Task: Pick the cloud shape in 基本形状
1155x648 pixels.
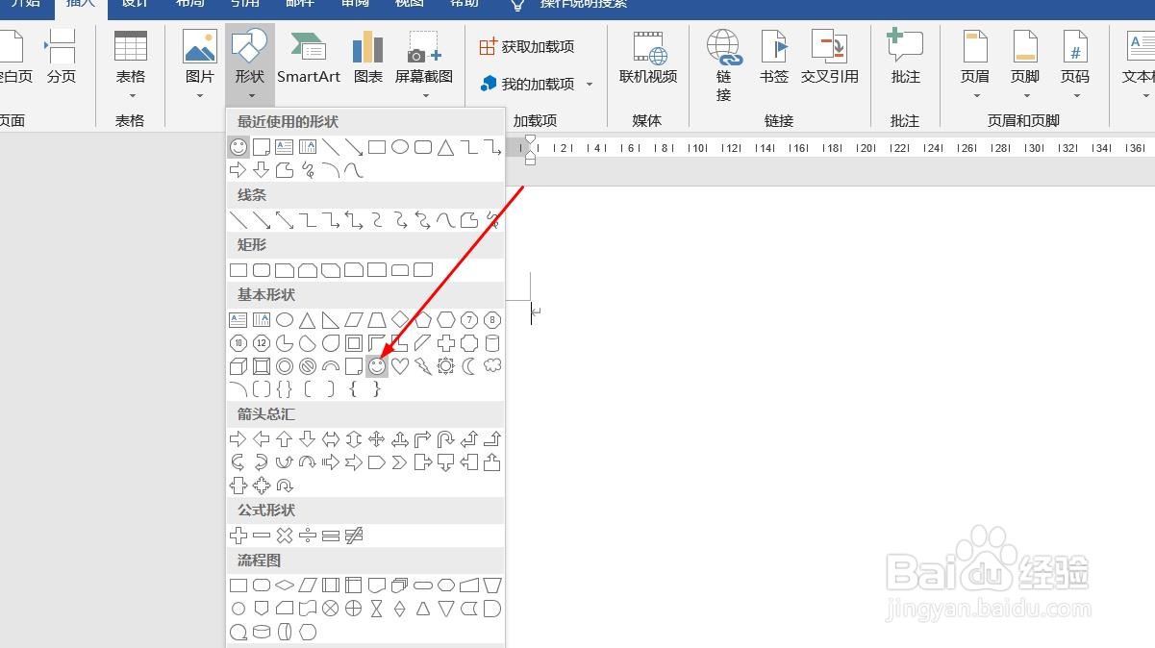Action: (x=491, y=365)
